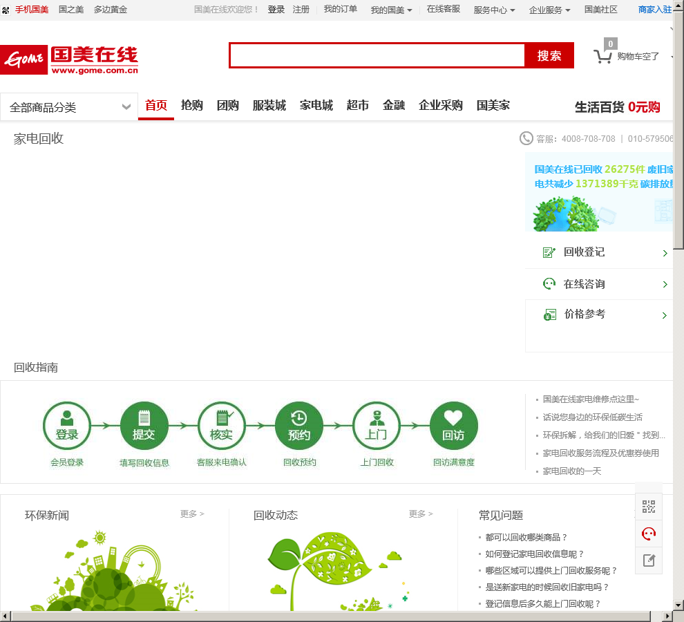
Task: Expand the 我的国美 dropdown
Action: point(391,10)
